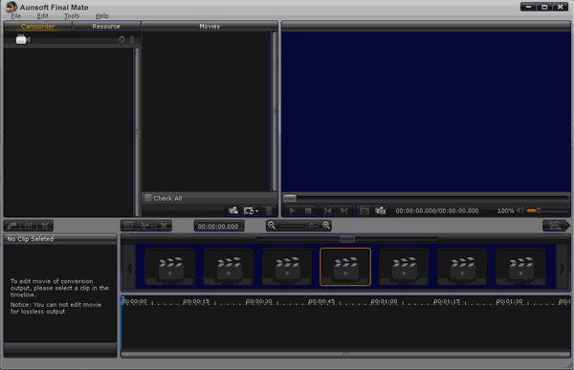The image size is (574, 370).
Task: Click the left arrow of the clip strip
Action: click(x=129, y=269)
